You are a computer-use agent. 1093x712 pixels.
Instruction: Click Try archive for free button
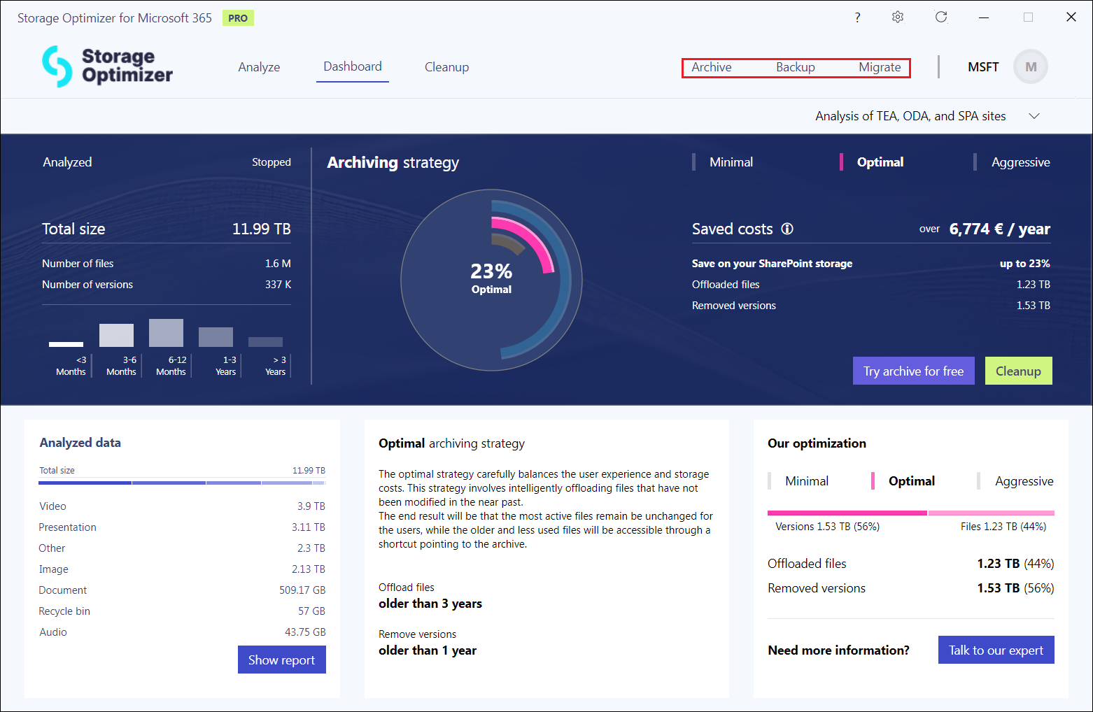pyautogui.click(x=913, y=371)
